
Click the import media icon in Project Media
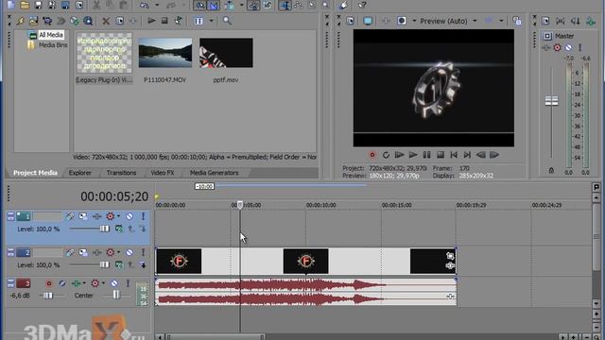pyautogui.click(x=34, y=21)
